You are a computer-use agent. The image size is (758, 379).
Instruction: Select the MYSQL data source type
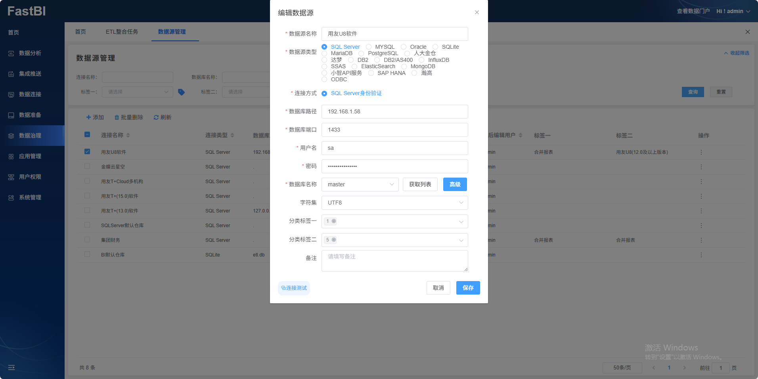click(x=369, y=47)
